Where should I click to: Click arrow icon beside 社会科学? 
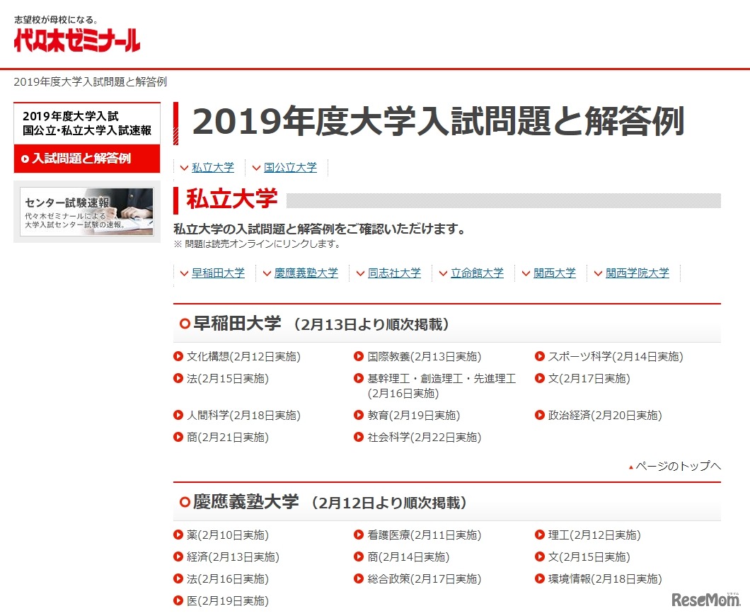pos(359,438)
